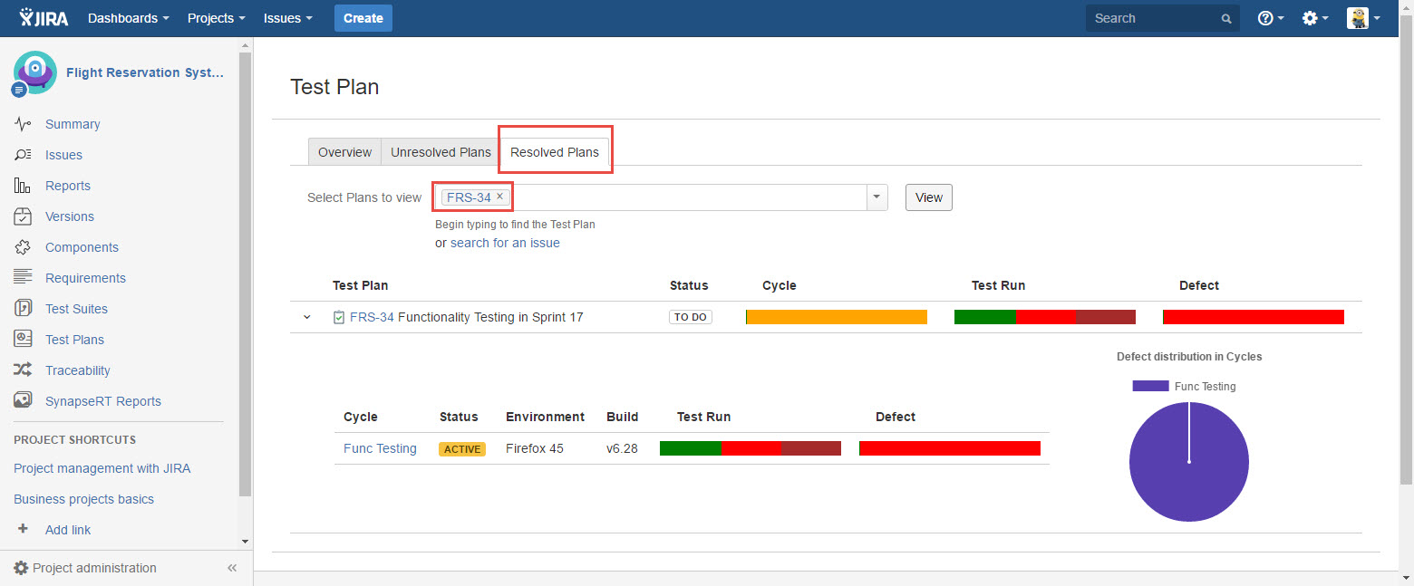Click Func Testing row Test Run bar
Screen dimensions: 1414x586
(x=751, y=448)
